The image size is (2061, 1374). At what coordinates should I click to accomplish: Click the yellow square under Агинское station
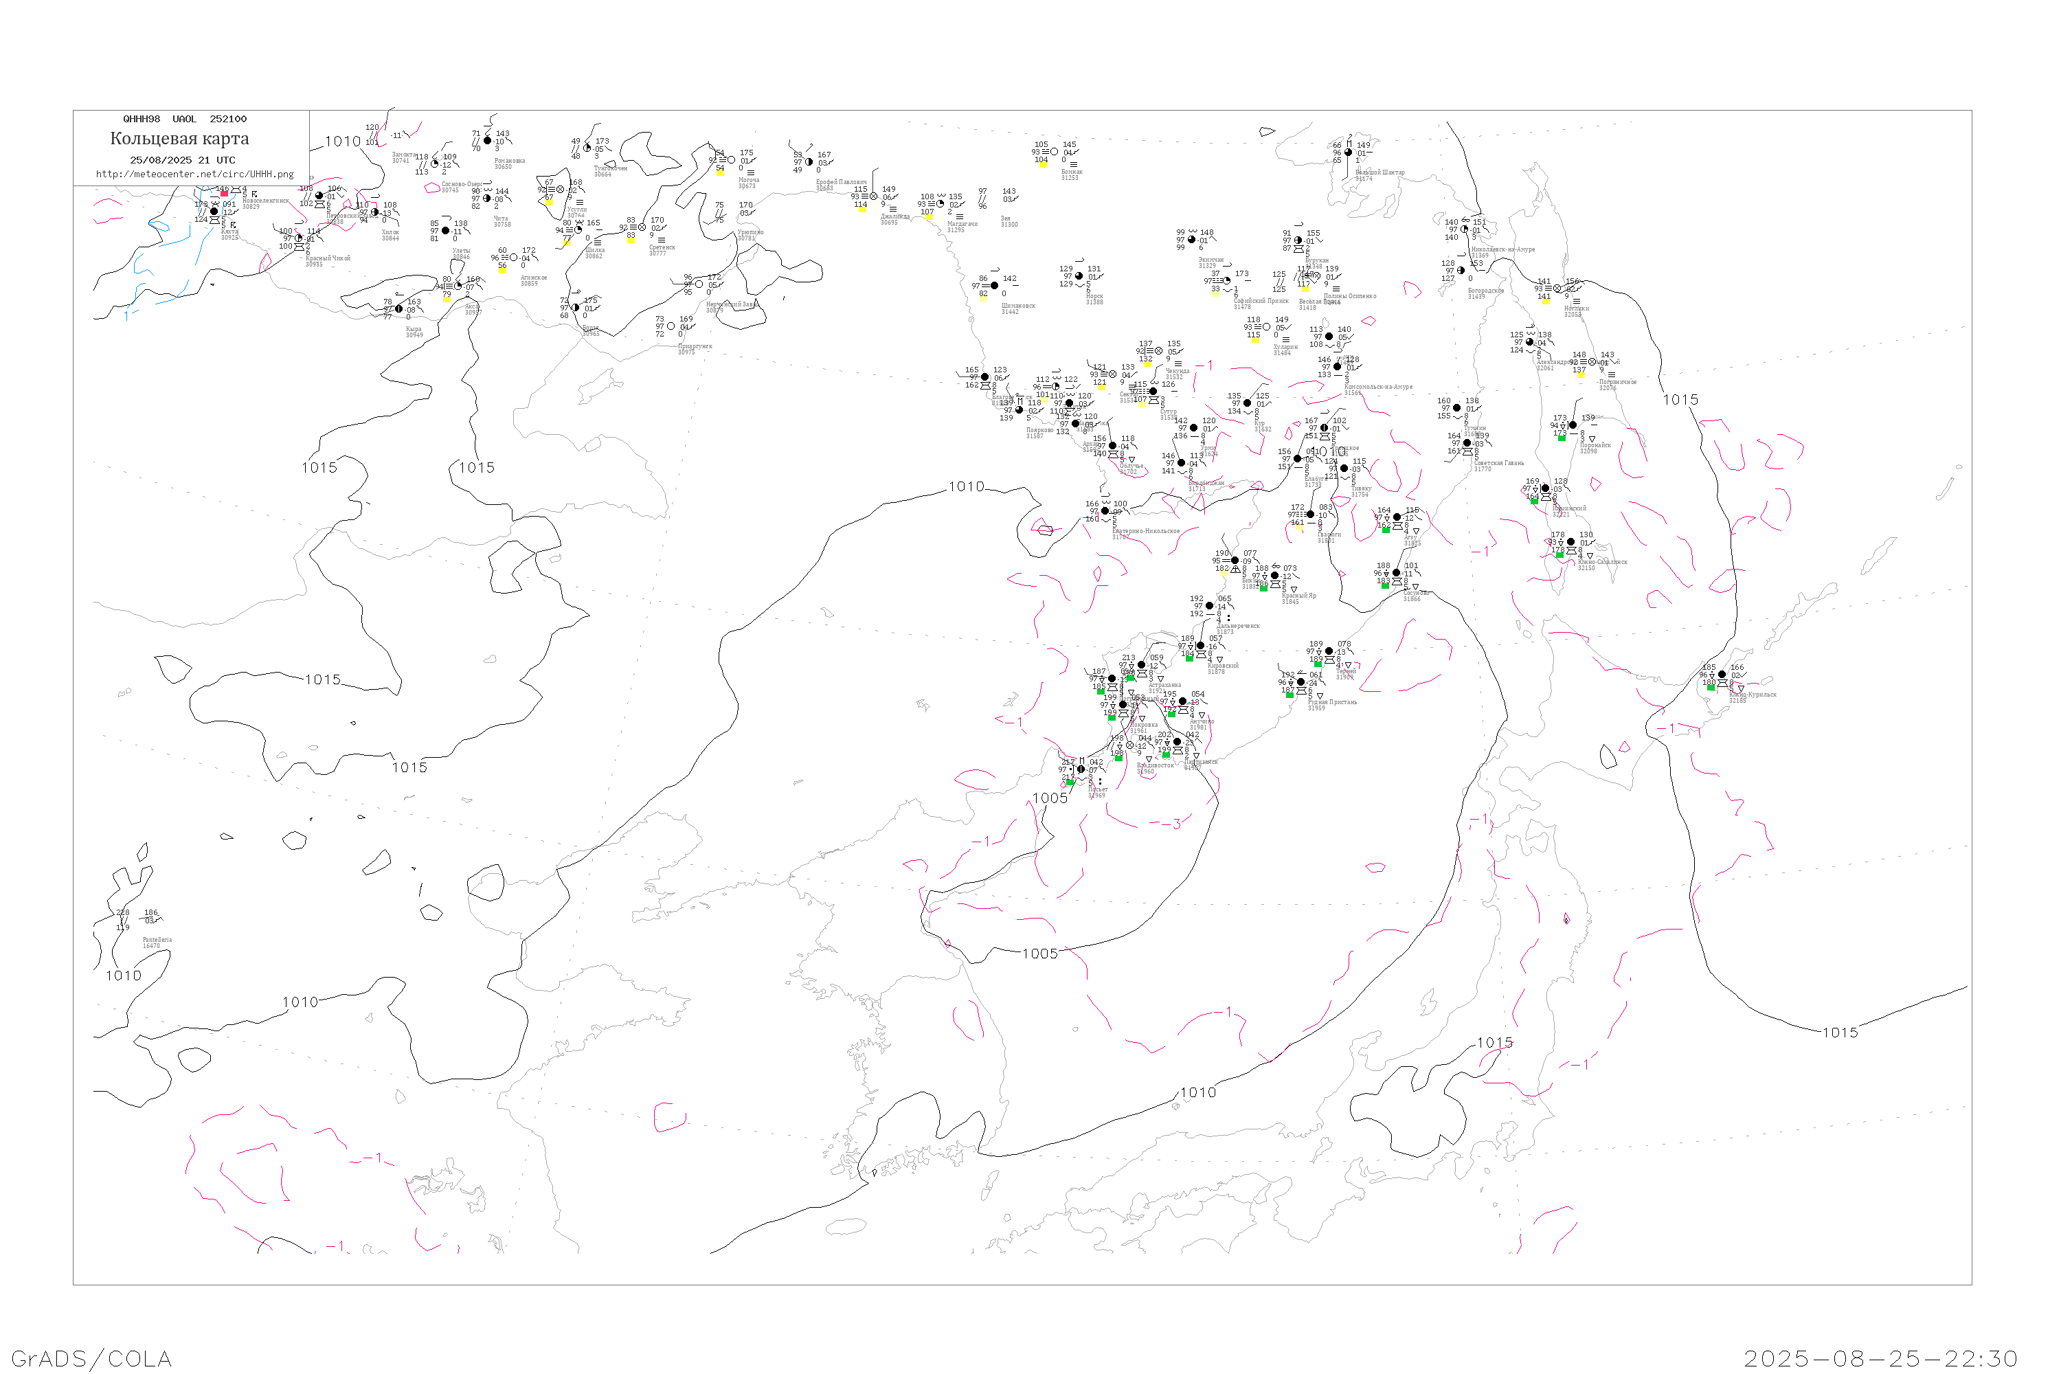pos(502,270)
